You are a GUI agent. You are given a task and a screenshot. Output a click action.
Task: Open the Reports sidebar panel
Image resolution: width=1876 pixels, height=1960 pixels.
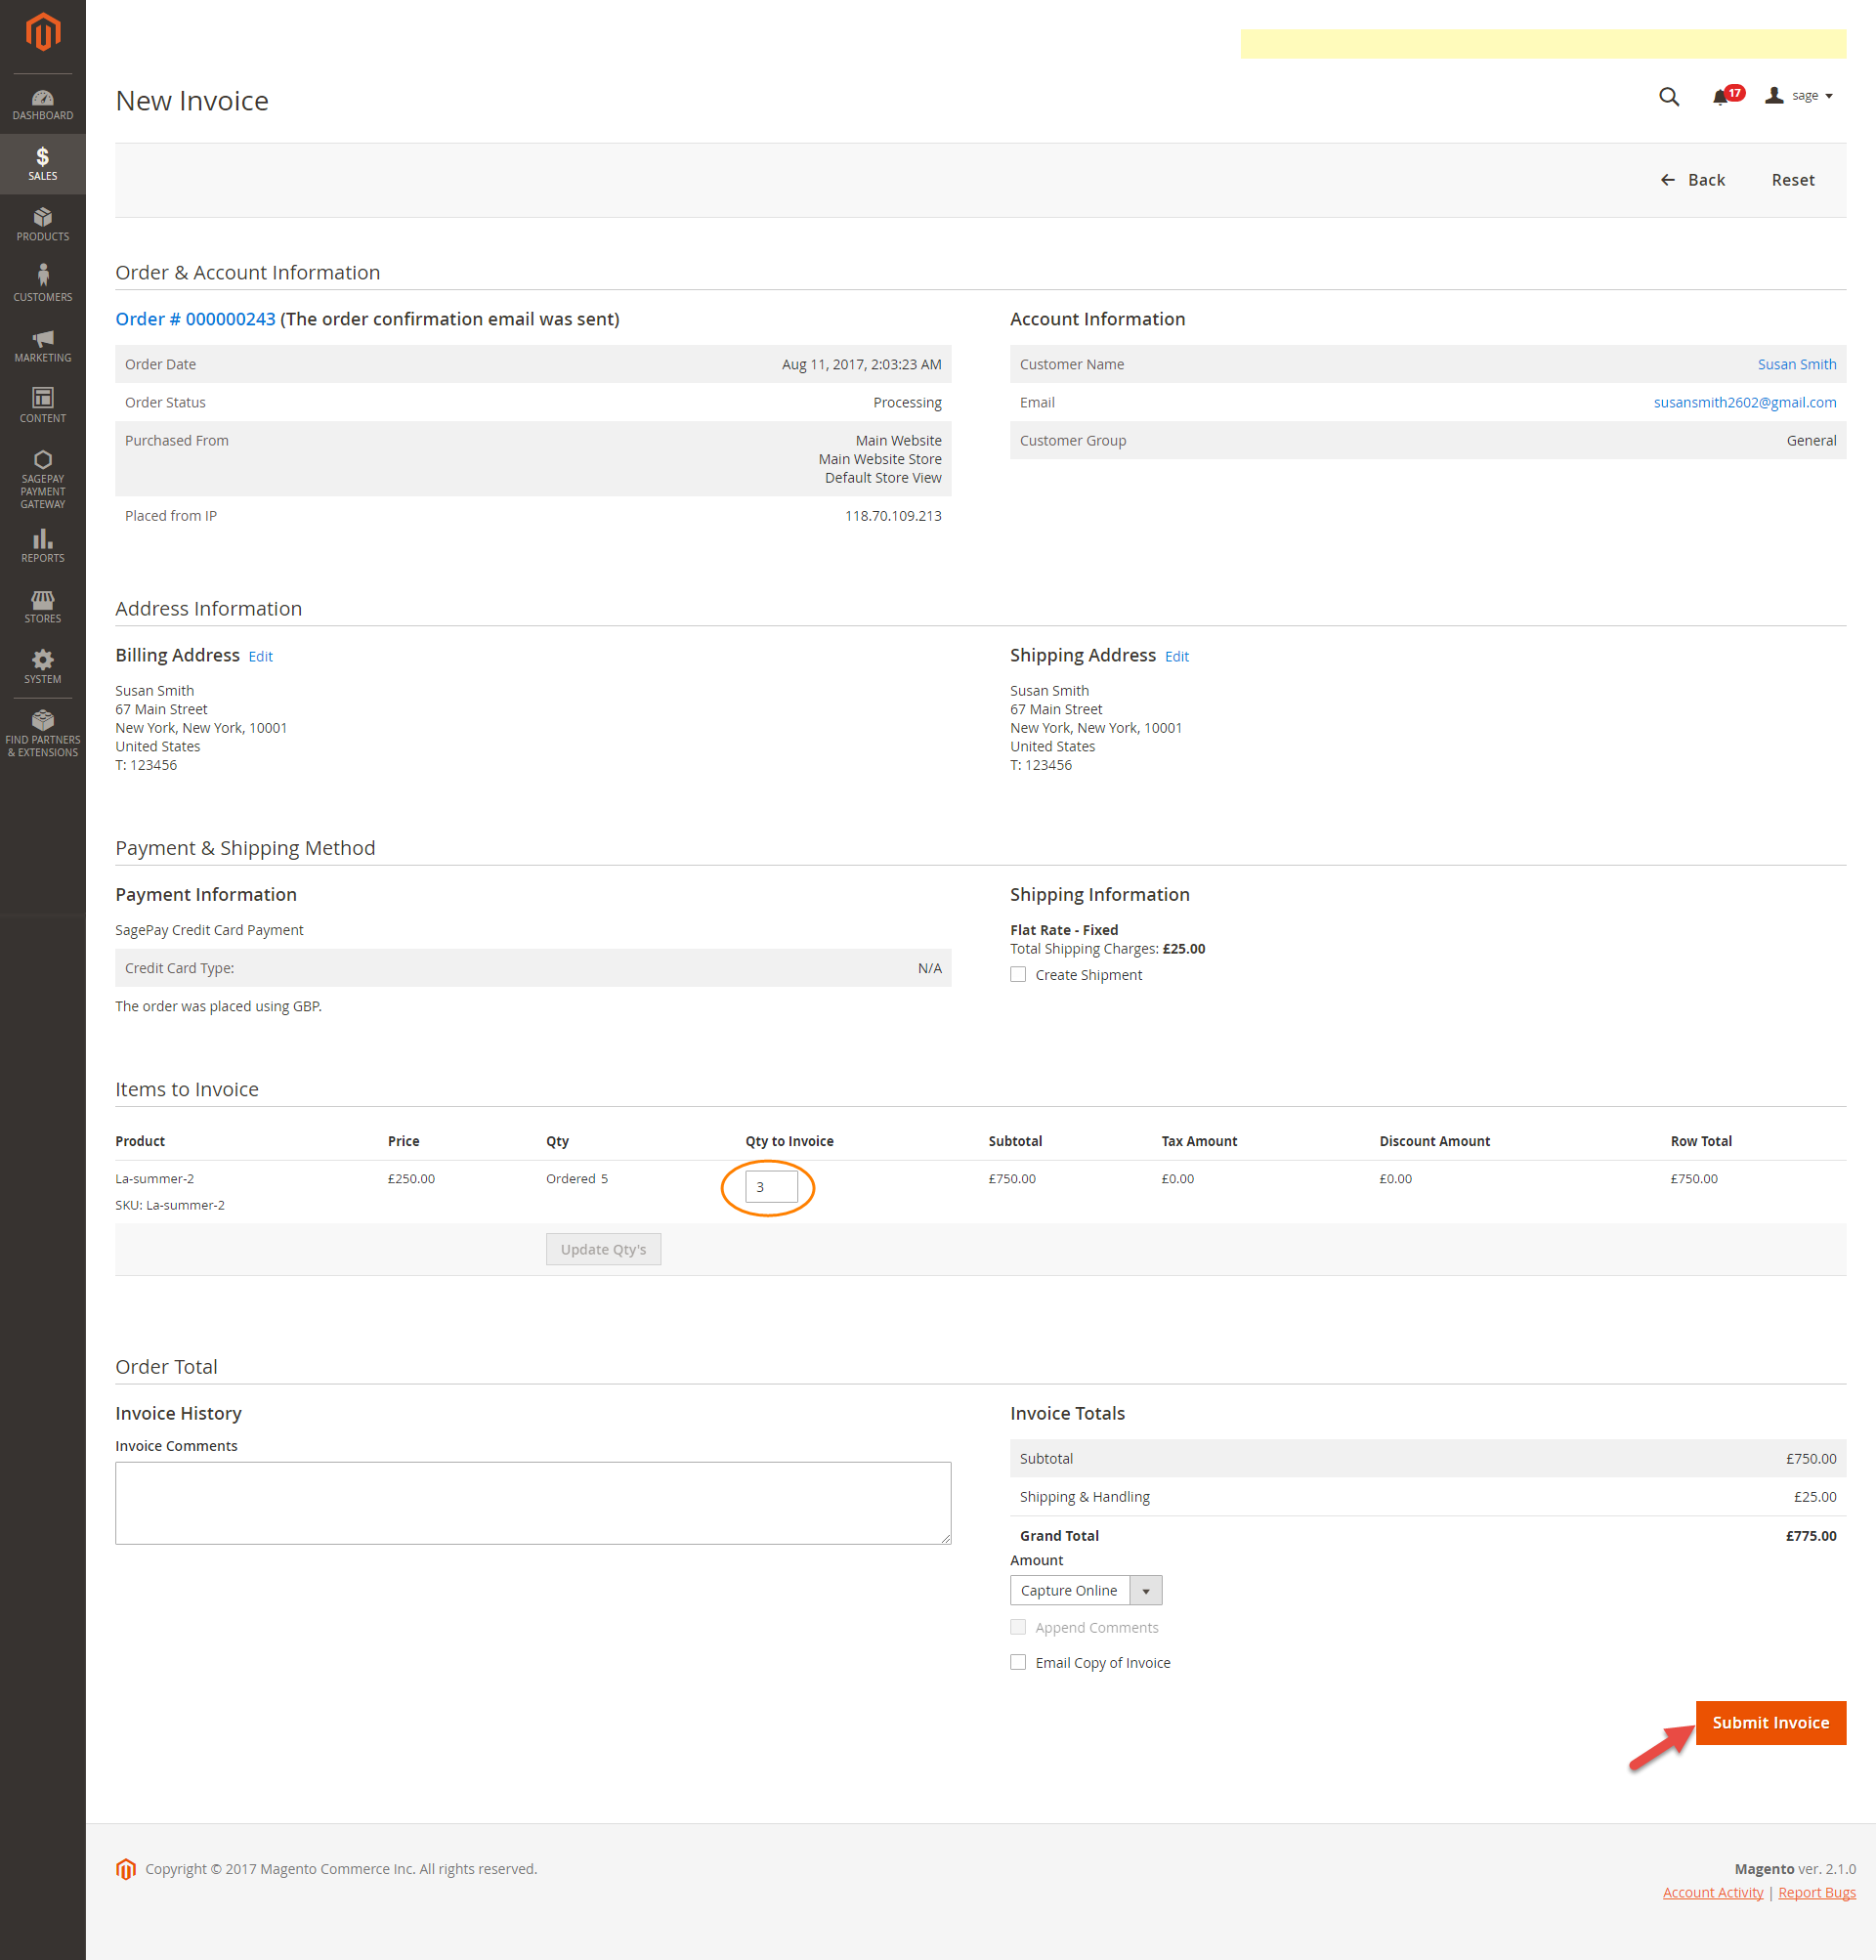click(42, 544)
